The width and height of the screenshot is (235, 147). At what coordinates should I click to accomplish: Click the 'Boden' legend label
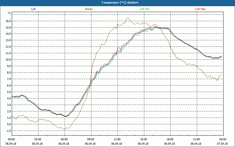pos(89,9)
